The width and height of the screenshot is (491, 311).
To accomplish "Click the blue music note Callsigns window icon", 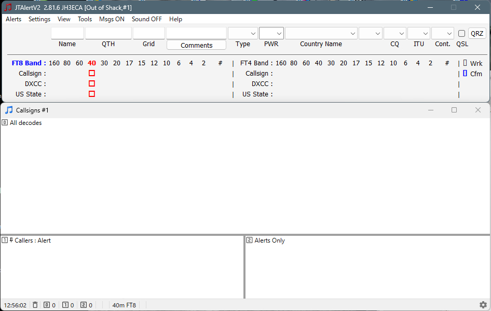I will (9, 110).
